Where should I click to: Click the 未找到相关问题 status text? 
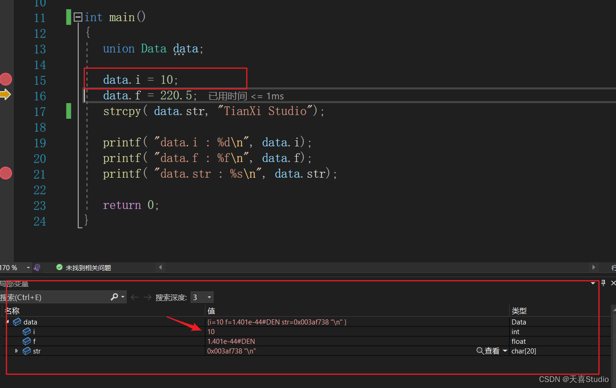pos(88,267)
